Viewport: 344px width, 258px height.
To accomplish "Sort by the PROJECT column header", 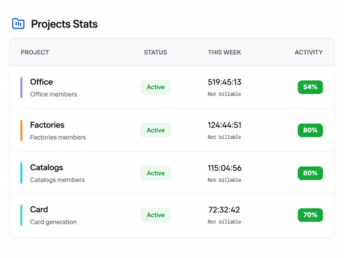I will [x=35, y=52].
